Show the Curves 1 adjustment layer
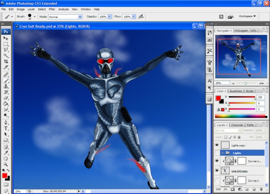This screenshot has height=194, width=270. [x=217, y=180]
